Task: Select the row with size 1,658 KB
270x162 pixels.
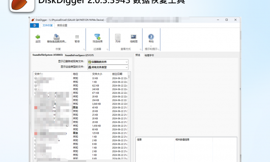Action: pos(81,126)
